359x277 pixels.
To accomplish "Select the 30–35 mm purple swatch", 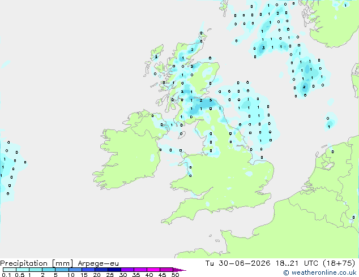I will coord(127,270).
